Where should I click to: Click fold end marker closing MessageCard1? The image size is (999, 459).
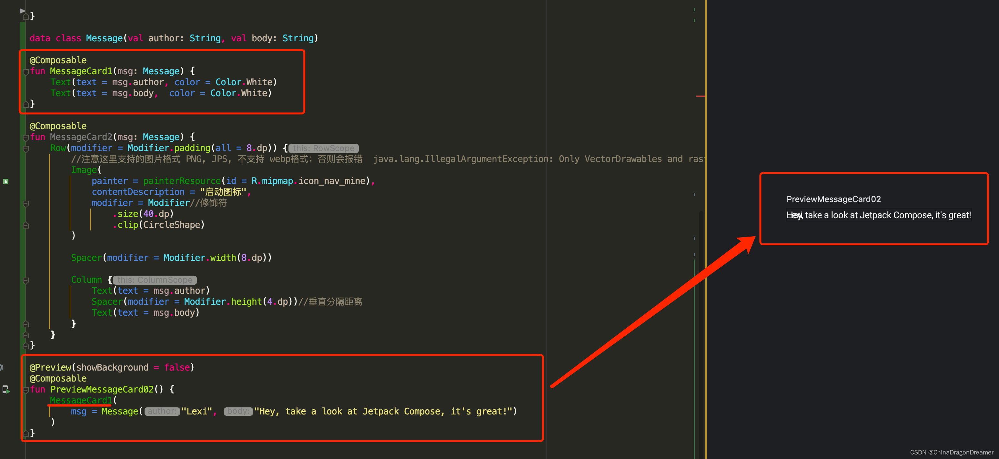click(x=26, y=104)
